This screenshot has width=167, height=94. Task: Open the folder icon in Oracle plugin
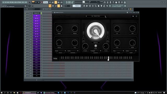point(133,16)
